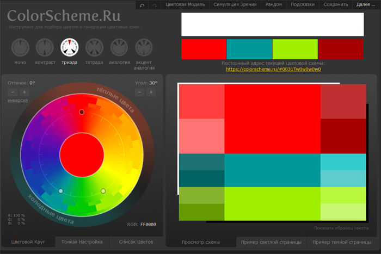The width and height of the screenshot is (381, 254).
Task: Click the red palette swatch
Action: click(x=204, y=49)
